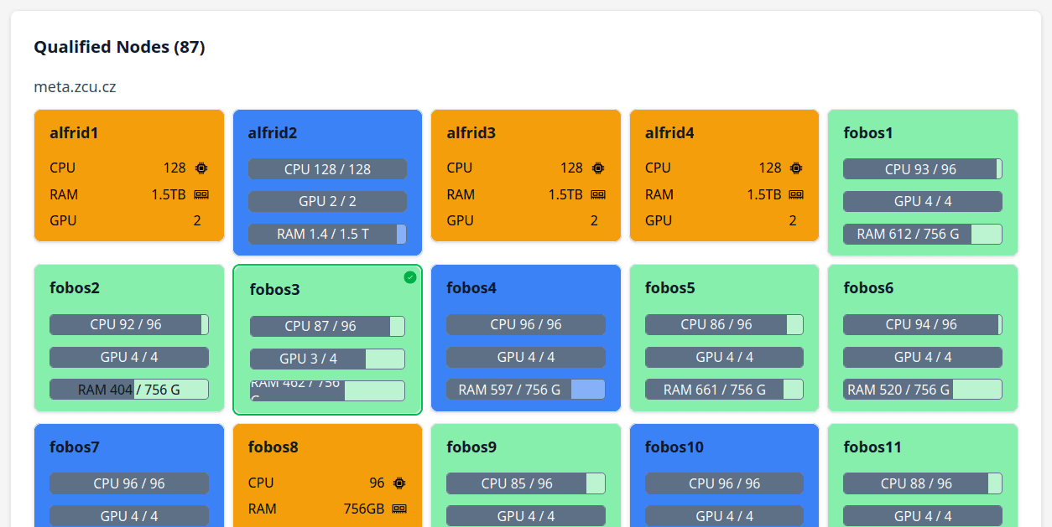Click the RAM 597 / 756 G bar on fobos4
1052x527 pixels.
point(525,390)
